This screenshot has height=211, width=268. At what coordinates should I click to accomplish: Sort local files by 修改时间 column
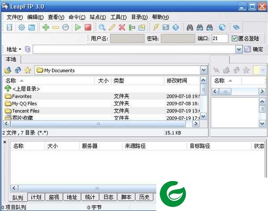(182, 81)
